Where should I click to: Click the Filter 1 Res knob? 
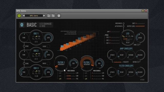[x=74, y=63]
